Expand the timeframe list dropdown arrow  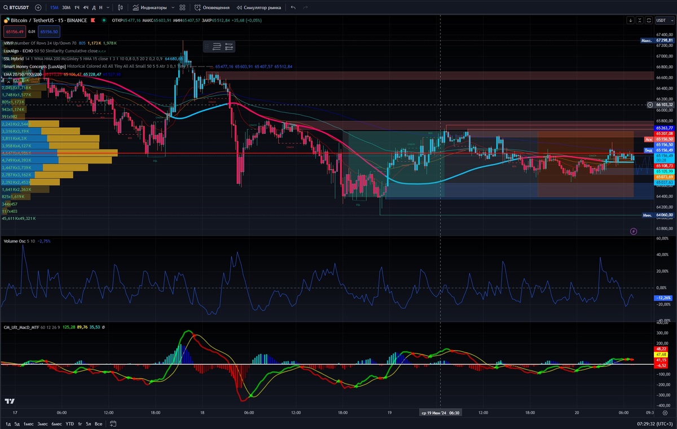pyautogui.click(x=108, y=7)
